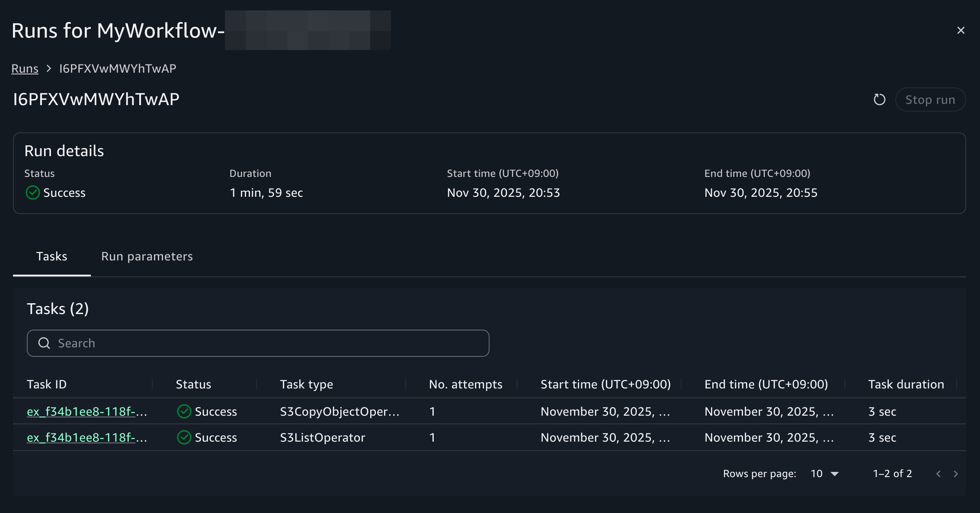The width and height of the screenshot is (980, 513).
Task: Click the search magnifier icon in Tasks
Action: 45,343
